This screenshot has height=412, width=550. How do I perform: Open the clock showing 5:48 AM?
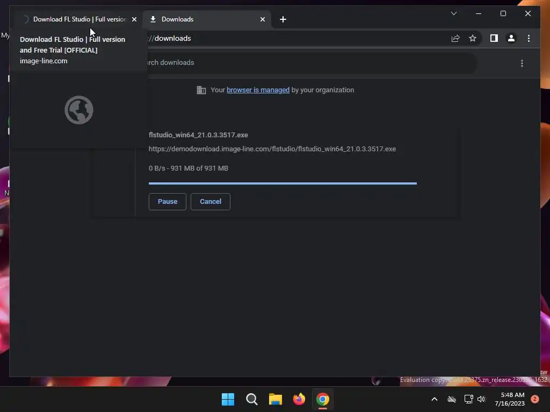(510, 399)
